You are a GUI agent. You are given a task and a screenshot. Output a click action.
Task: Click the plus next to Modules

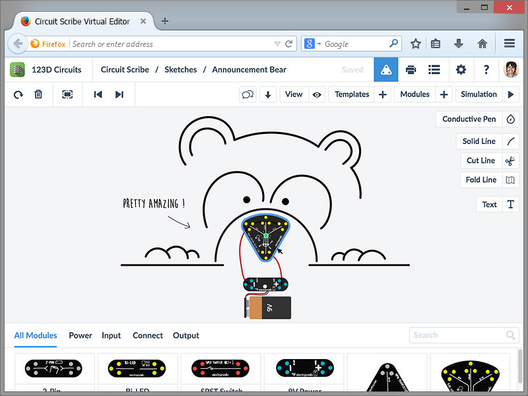point(444,94)
